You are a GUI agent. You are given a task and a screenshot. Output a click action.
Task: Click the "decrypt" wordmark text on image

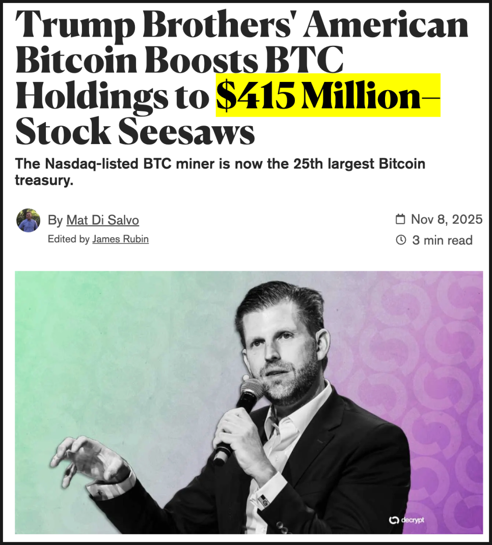[x=412, y=520]
